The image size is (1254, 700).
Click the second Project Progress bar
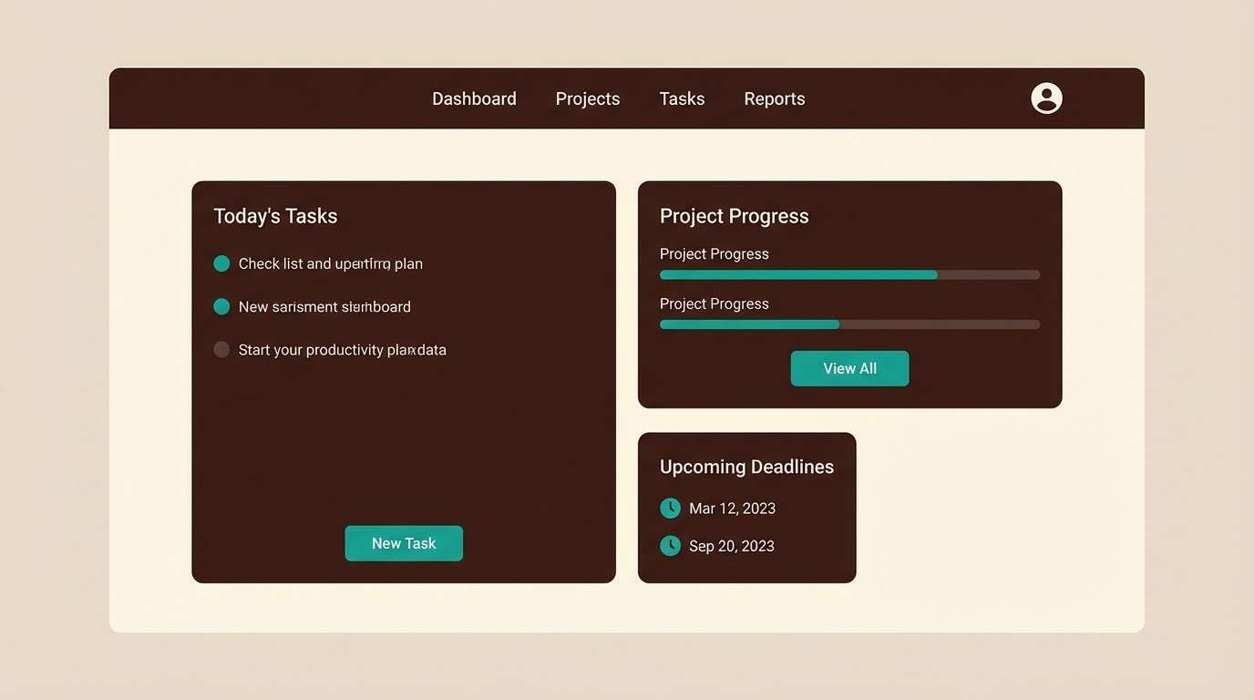(849, 324)
